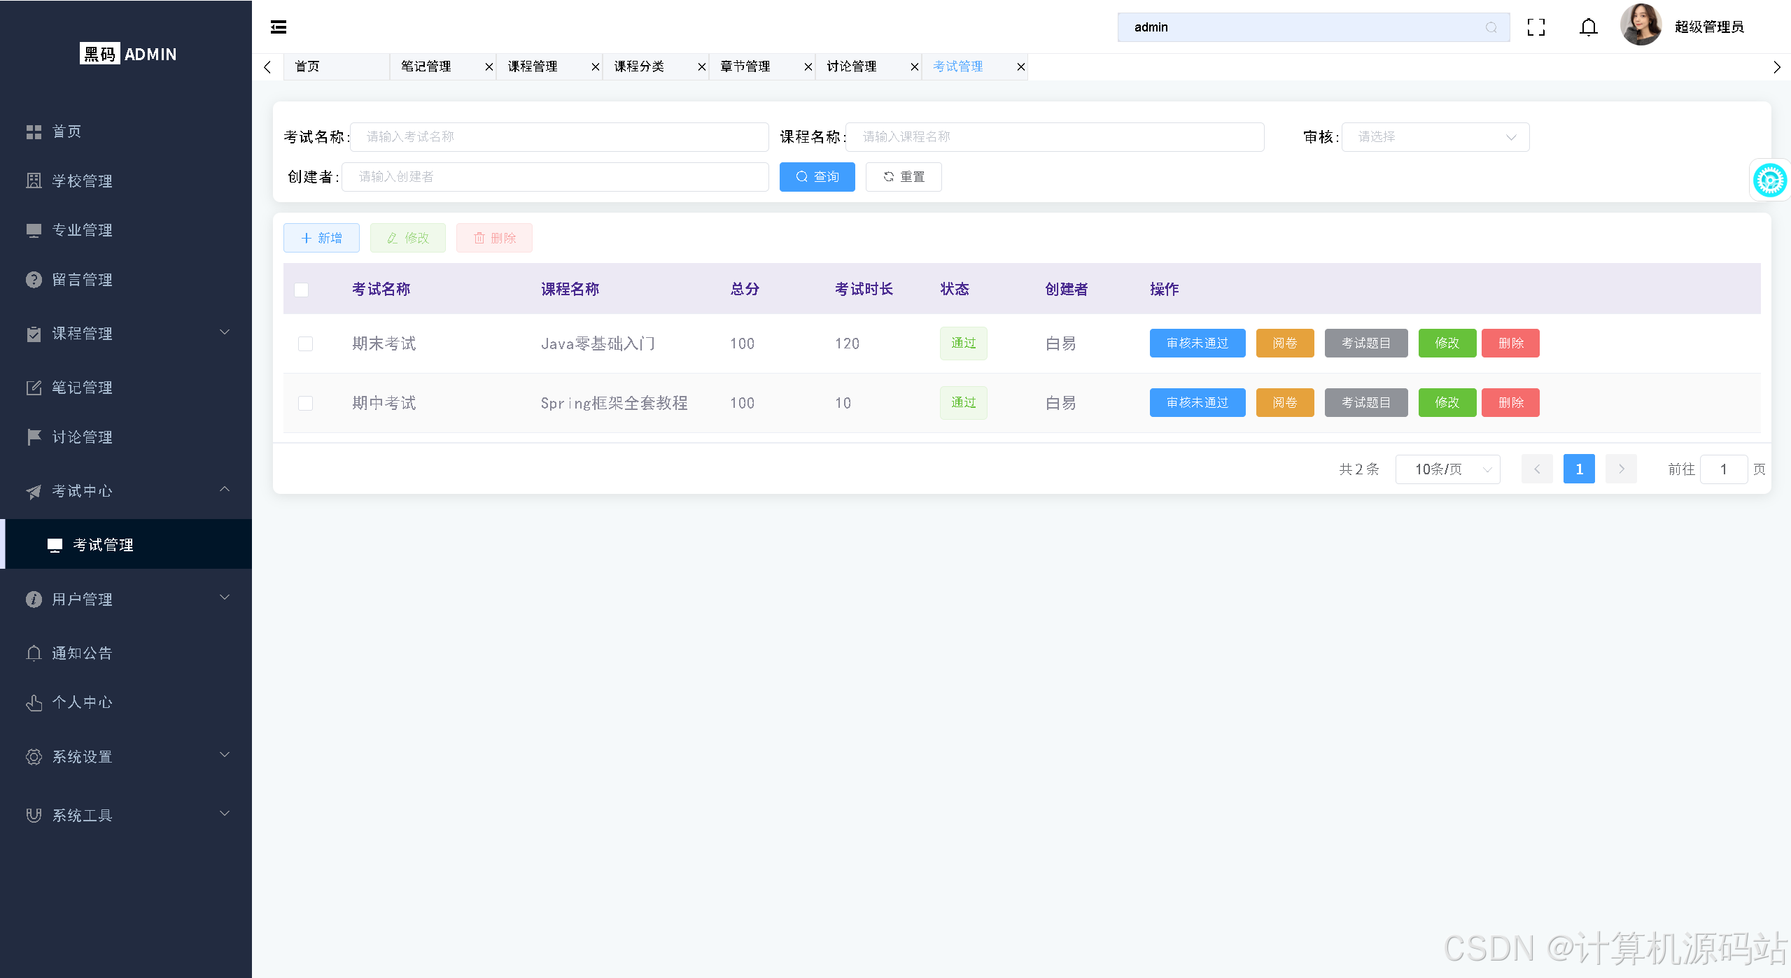The width and height of the screenshot is (1791, 978).
Task: Open the 留言管理 question mark icon
Action: click(34, 279)
